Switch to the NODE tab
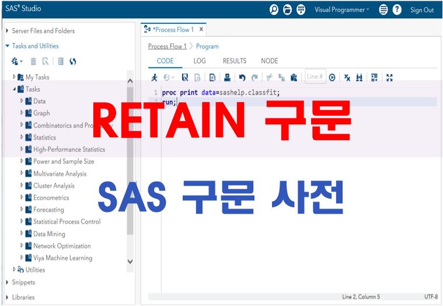Image resolution: width=443 pixels, height=306 pixels. point(270,61)
